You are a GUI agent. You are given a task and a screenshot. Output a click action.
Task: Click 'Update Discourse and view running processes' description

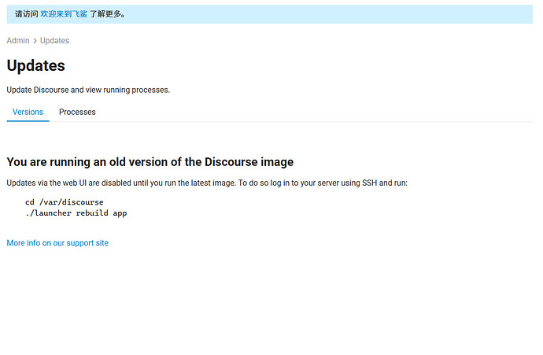[88, 90]
